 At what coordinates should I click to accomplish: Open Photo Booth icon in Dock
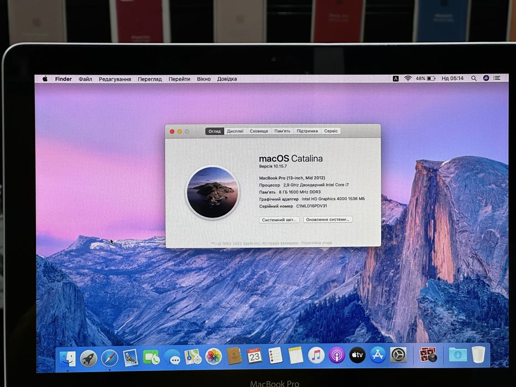(428, 355)
